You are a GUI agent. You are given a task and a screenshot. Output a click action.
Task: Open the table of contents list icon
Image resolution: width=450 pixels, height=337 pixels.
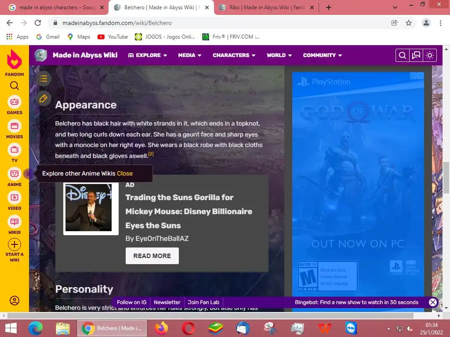44,79
